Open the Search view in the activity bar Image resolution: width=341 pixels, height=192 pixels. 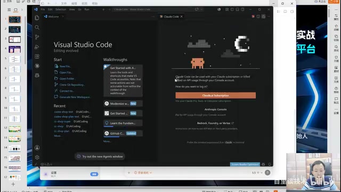pos(37,27)
